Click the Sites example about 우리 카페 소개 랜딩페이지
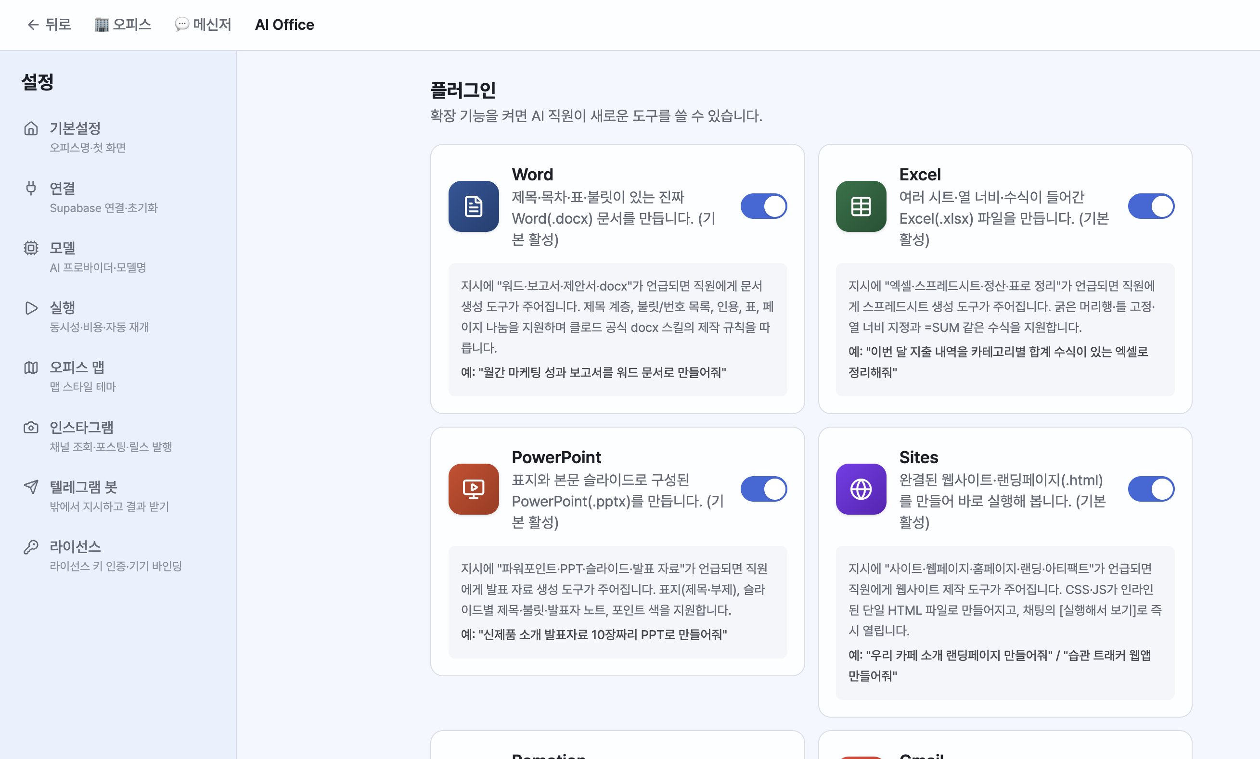 (x=1000, y=666)
